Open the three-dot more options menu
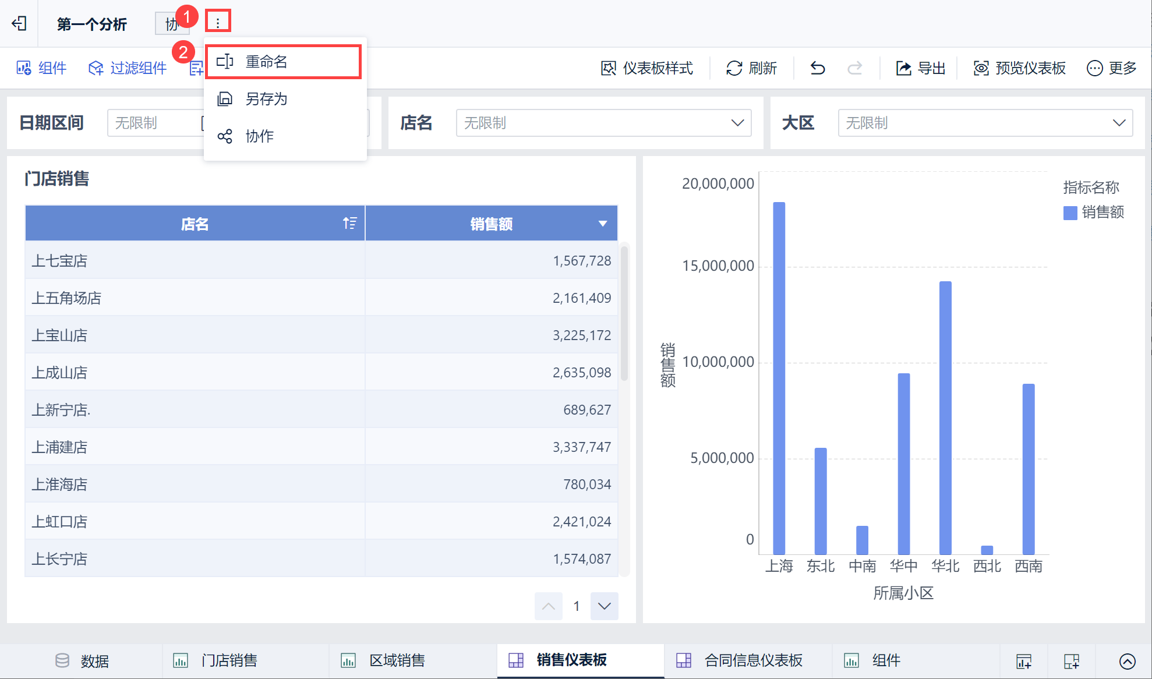 click(x=218, y=23)
